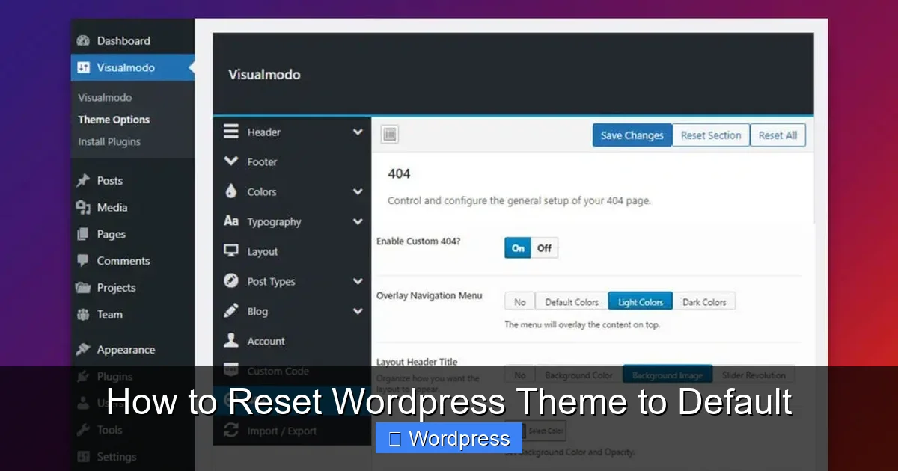Turn Enable Custom 404 Off
The width and height of the screenshot is (898, 471).
click(x=544, y=248)
